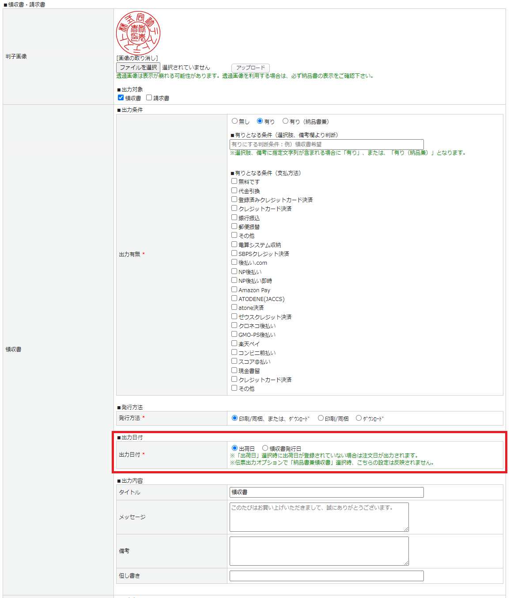Choose the ダウンロード only issuing method
This screenshot has width=510, height=598.
(x=359, y=418)
